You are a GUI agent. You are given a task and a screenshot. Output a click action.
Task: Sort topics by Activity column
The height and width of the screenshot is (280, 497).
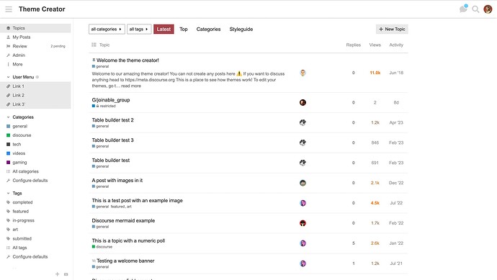[x=396, y=45]
